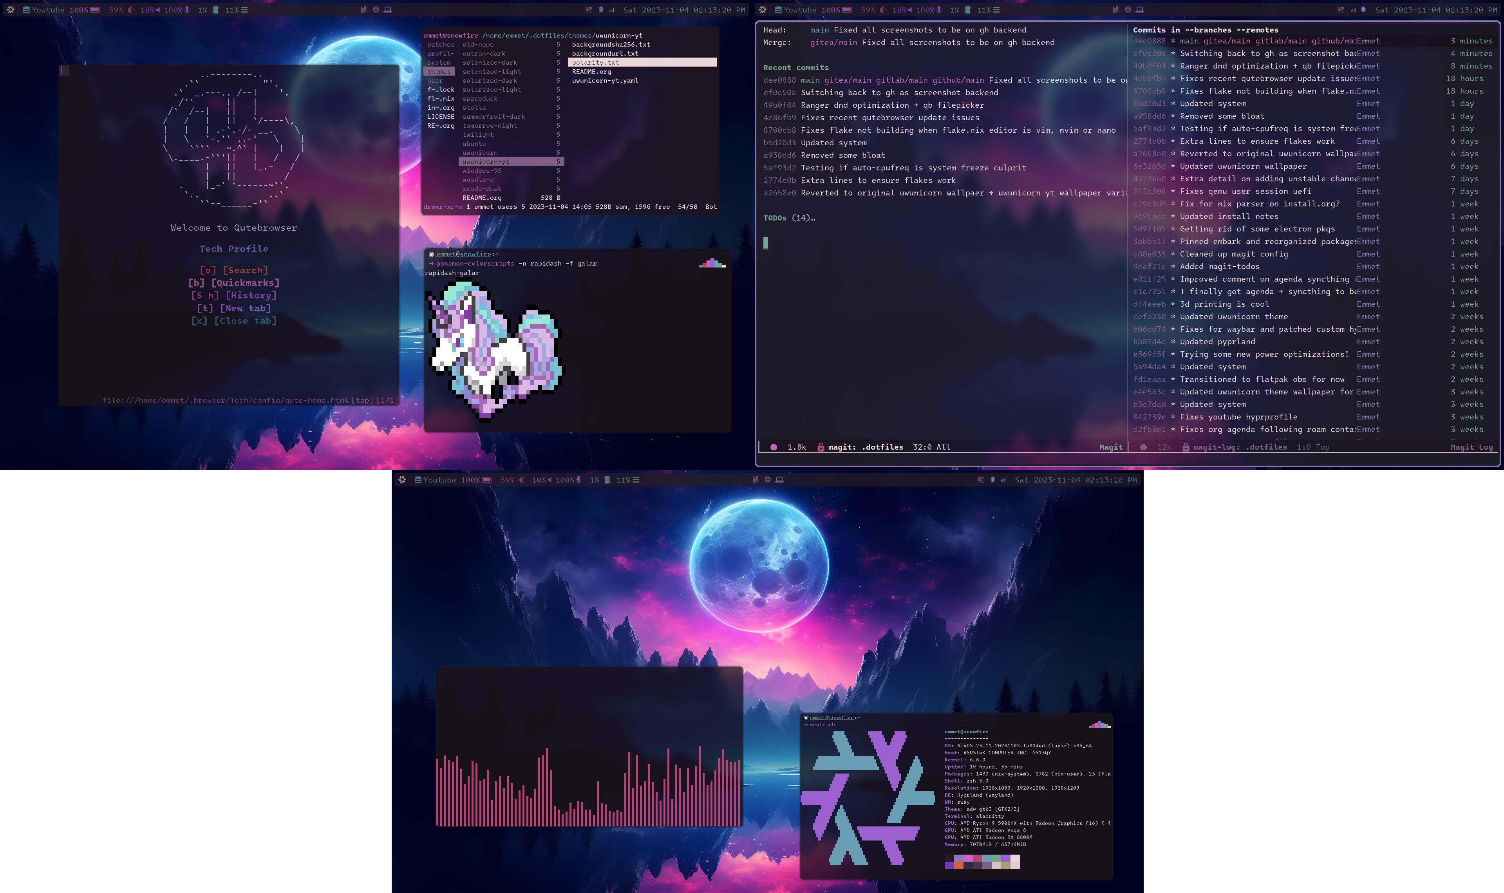Click the Recent commits section header

pyautogui.click(x=795, y=67)
